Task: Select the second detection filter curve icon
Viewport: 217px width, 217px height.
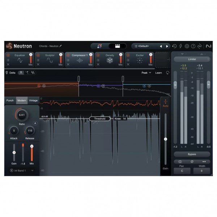Action: [x=27, y=73]
